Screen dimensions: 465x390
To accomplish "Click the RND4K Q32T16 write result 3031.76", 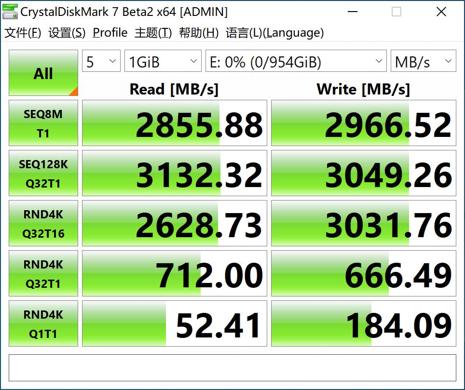I will pos(364,223).
